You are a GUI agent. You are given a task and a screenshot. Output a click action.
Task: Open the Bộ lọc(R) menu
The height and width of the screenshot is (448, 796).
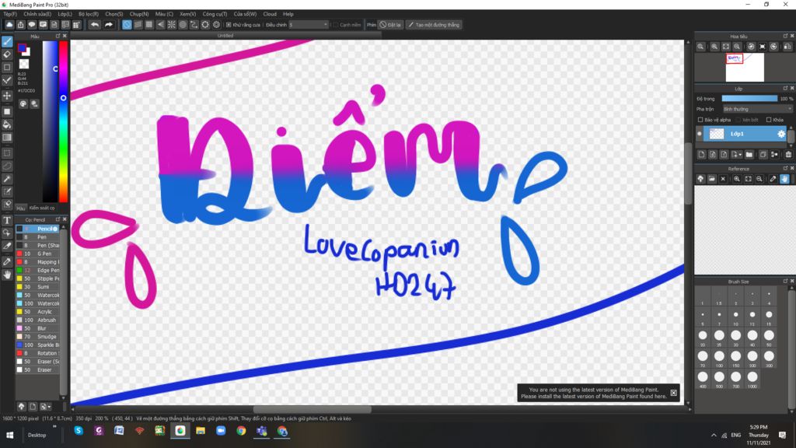point(89,14)
